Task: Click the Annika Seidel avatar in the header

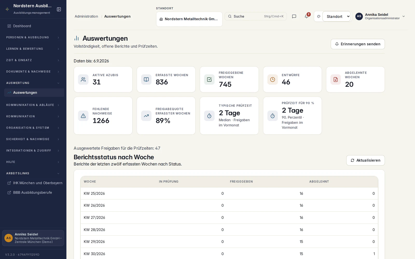Action: (x=359, y=16)
